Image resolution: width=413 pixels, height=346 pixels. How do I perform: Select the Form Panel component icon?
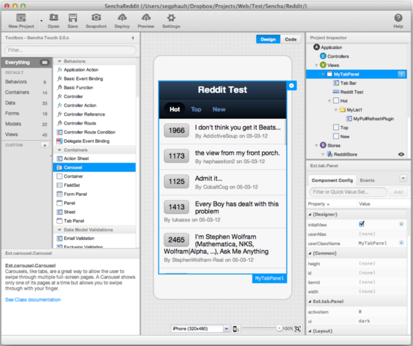(60, 194)
